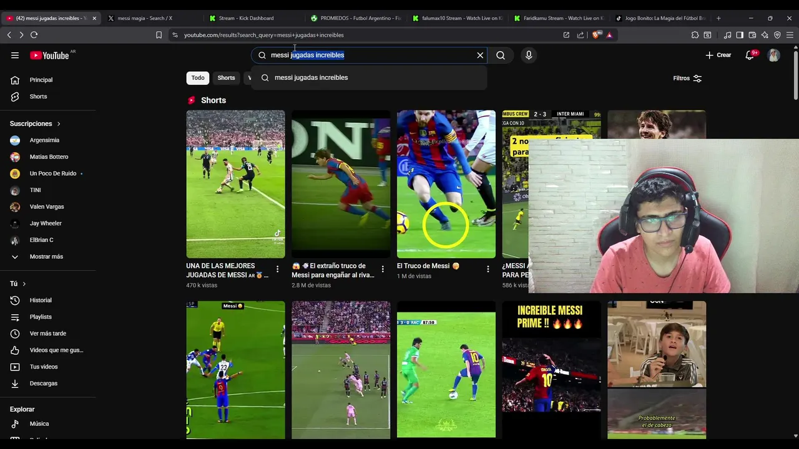Open Principal in the sidebar

[x=41, y=80]
